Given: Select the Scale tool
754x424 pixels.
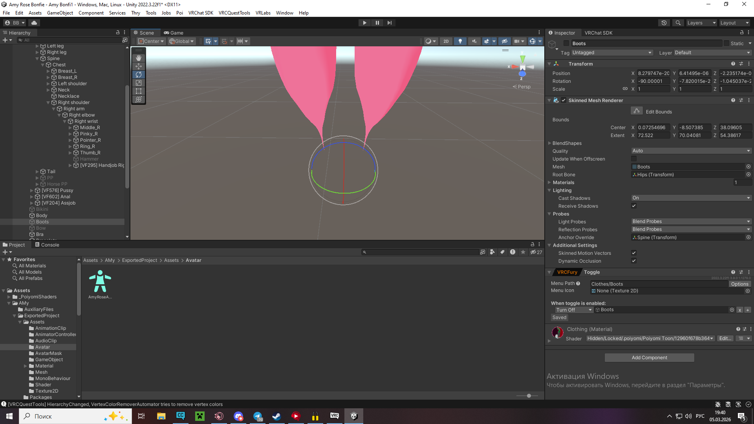Looking at the screenshot, I should tap(139, 83).
